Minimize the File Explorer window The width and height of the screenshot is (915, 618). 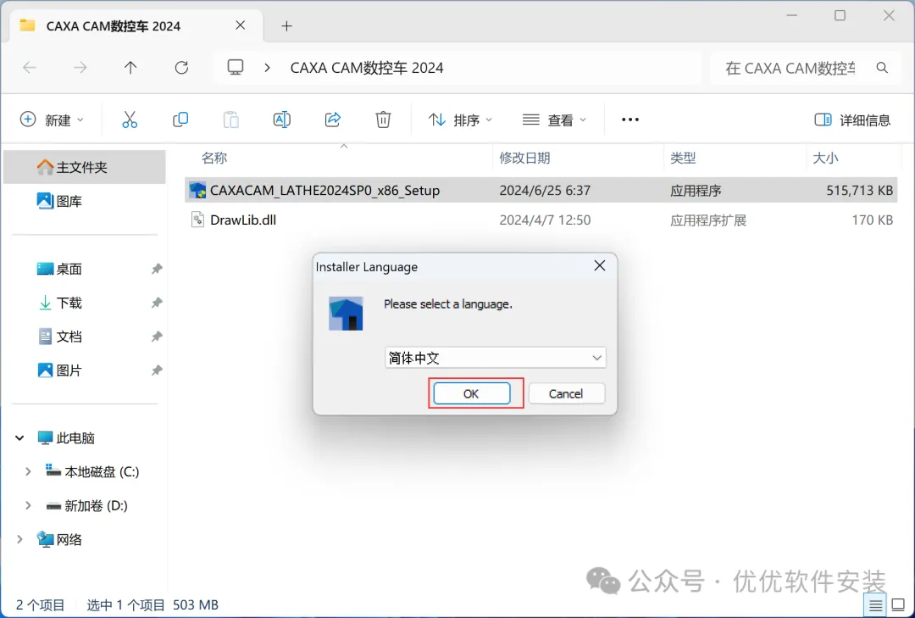[791, 16]
